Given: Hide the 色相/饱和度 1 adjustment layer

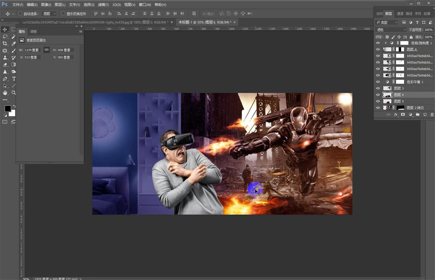Looking at the screenshot, I should pos(378,43).
